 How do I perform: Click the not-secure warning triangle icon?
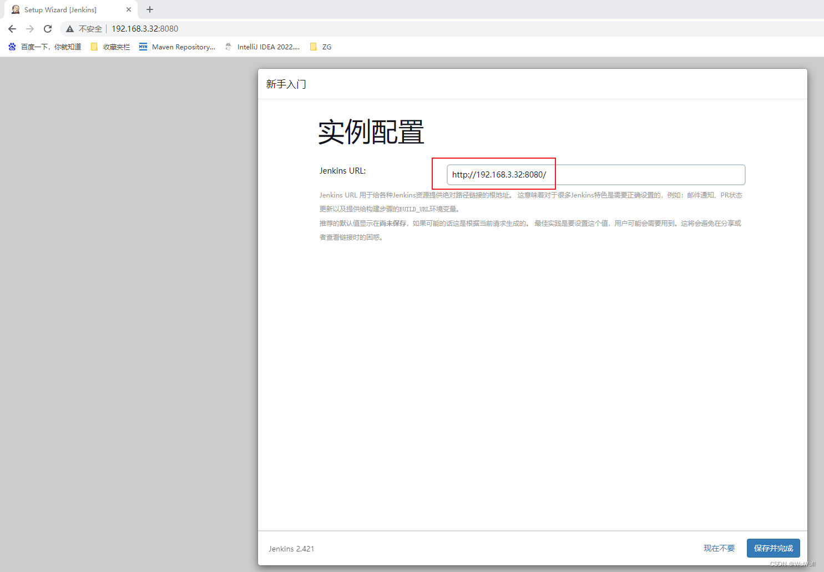click(70, 29)
